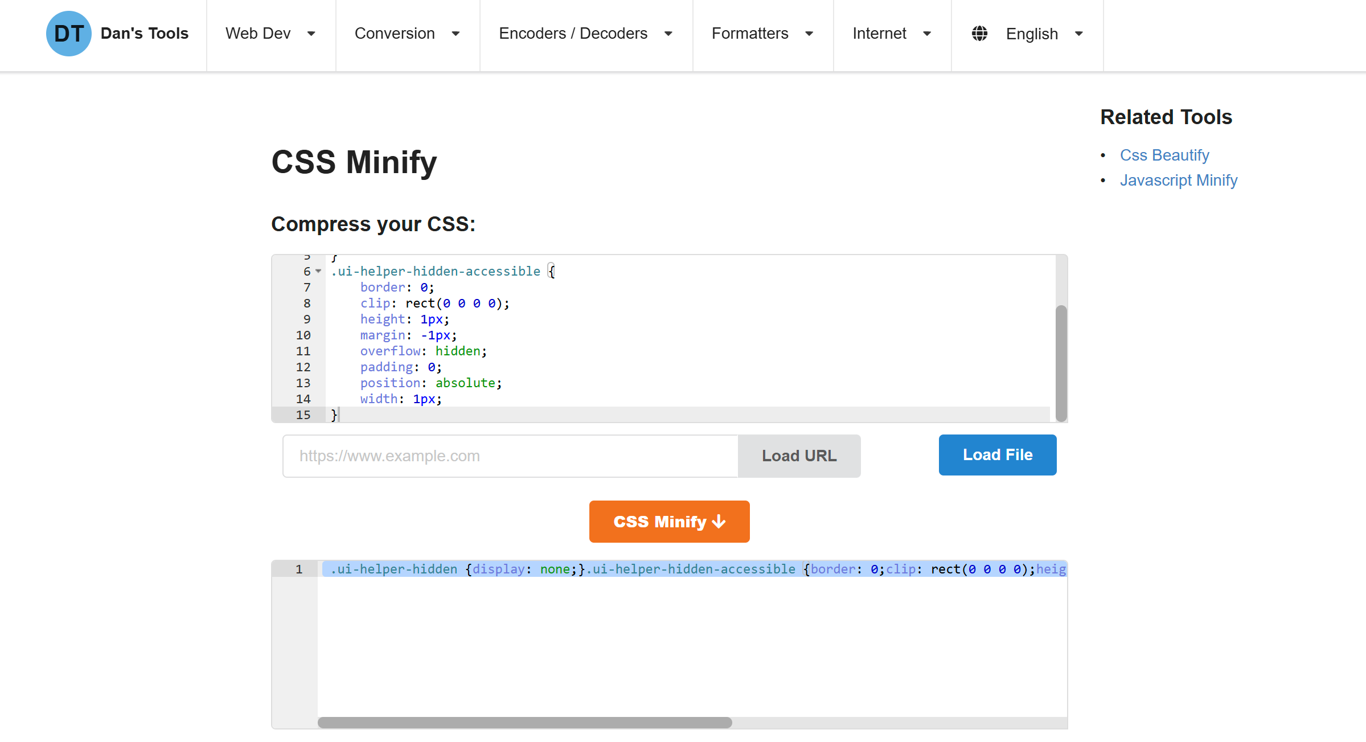Click the Load URL button
Screen dimensions: 1366x742
tap(798, 454)
